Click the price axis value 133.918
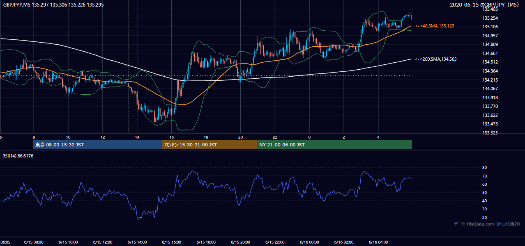Screen dimensions: 525x246 tap(490, 98)
